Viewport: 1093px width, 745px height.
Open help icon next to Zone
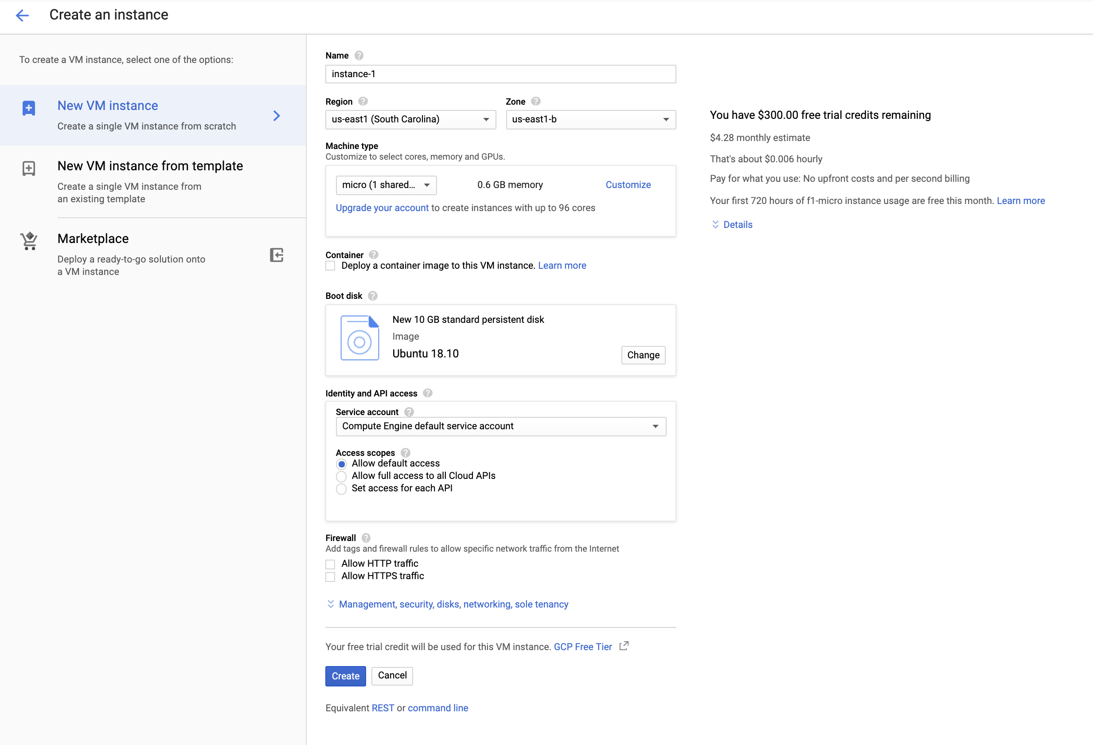[536, 101]
